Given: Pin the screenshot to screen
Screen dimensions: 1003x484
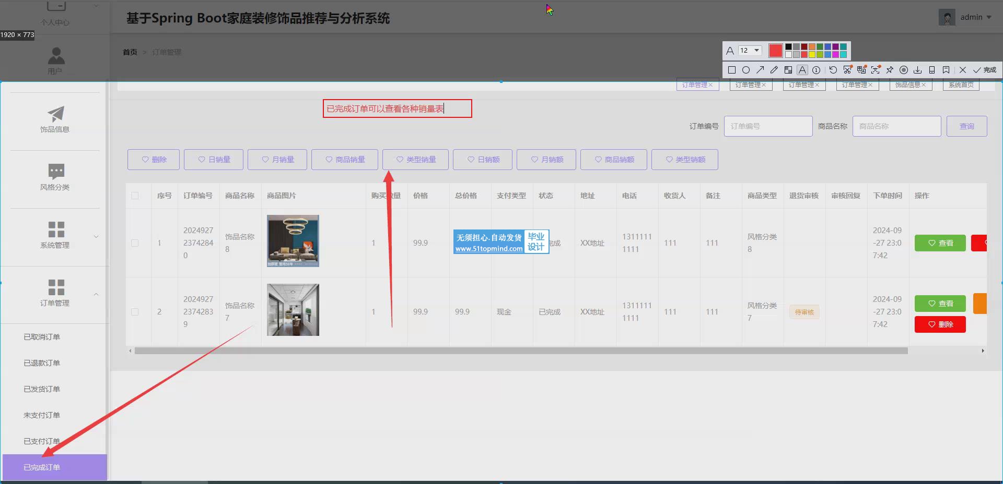Looking at the screenshot, I should coord(890,70).
